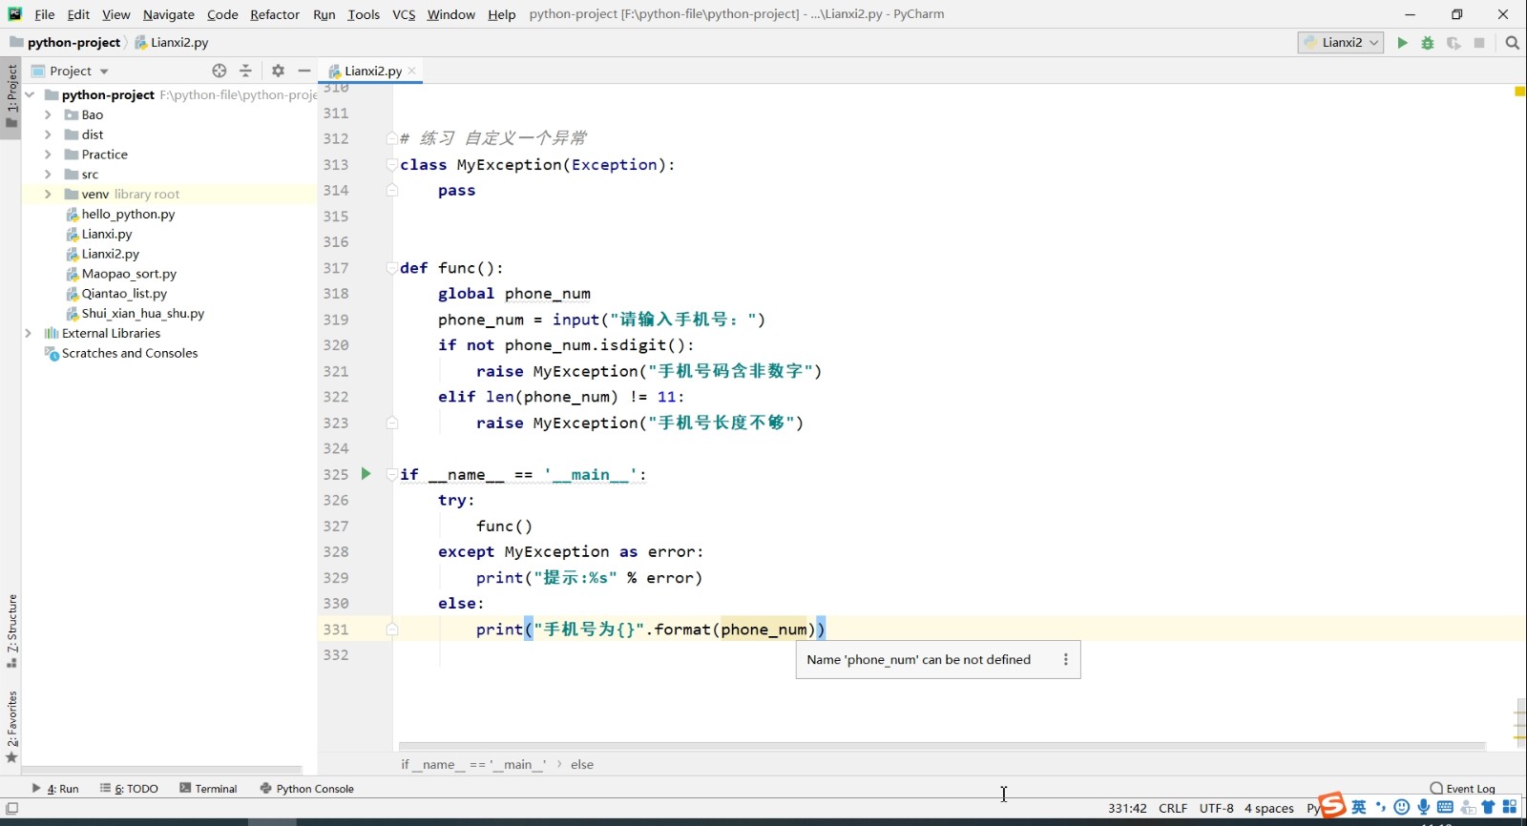Select Maopao_sort.py in the project tree
This screenshot has width=1527, height=826.
coord(129,274)
